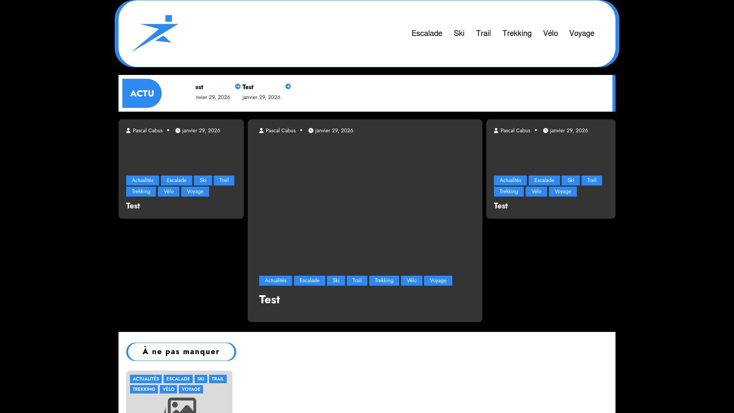
Task: Click the clock icon in left card
Action: (178, 130)
